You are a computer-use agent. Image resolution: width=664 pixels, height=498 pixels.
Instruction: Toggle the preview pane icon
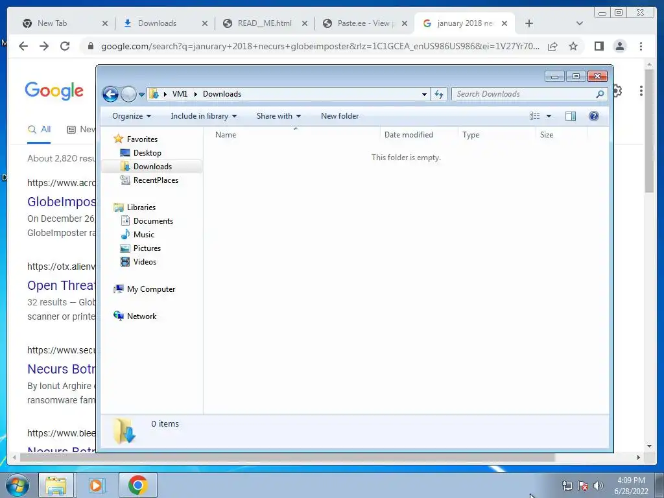tap(571, 116)
